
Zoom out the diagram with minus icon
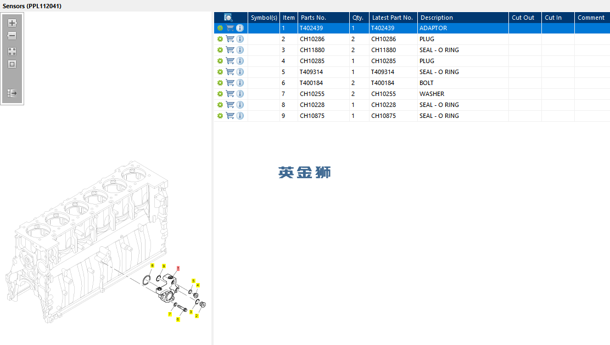(12, 36)
